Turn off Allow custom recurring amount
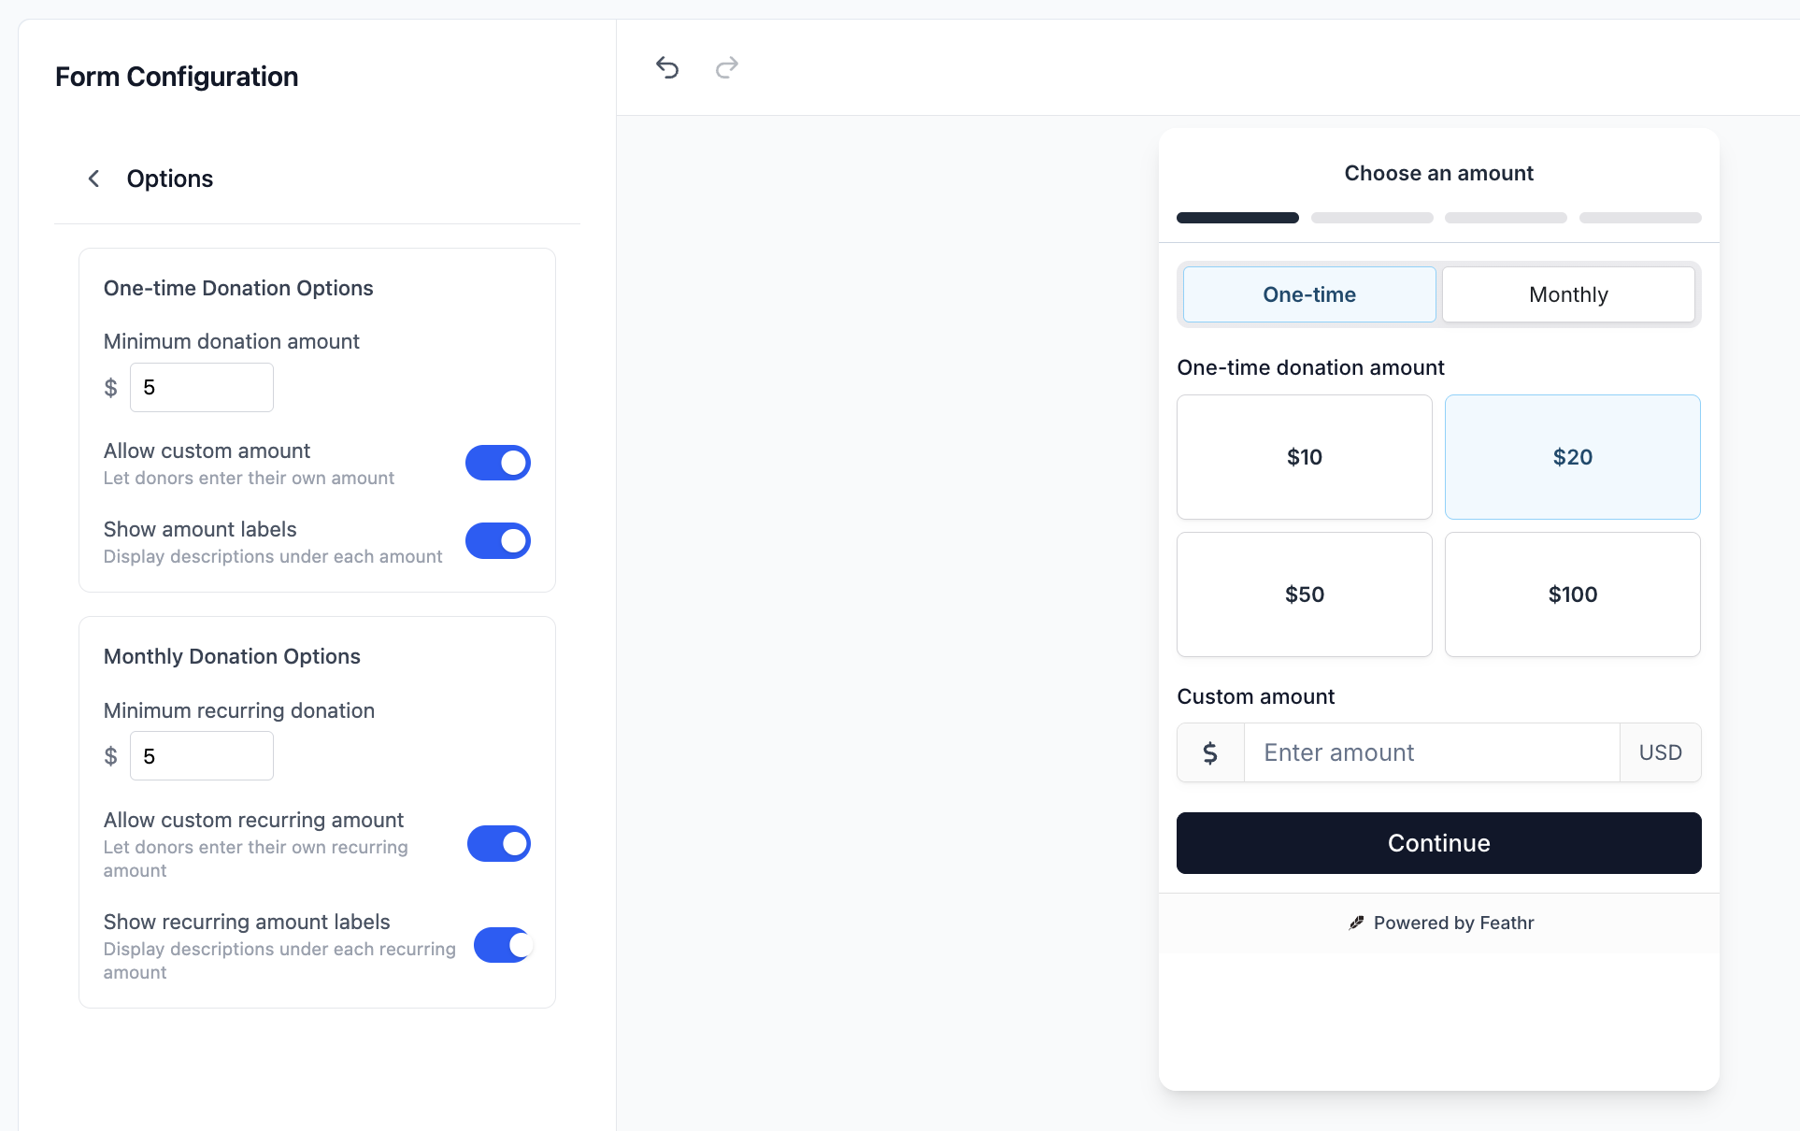 [x=498, y=844]
